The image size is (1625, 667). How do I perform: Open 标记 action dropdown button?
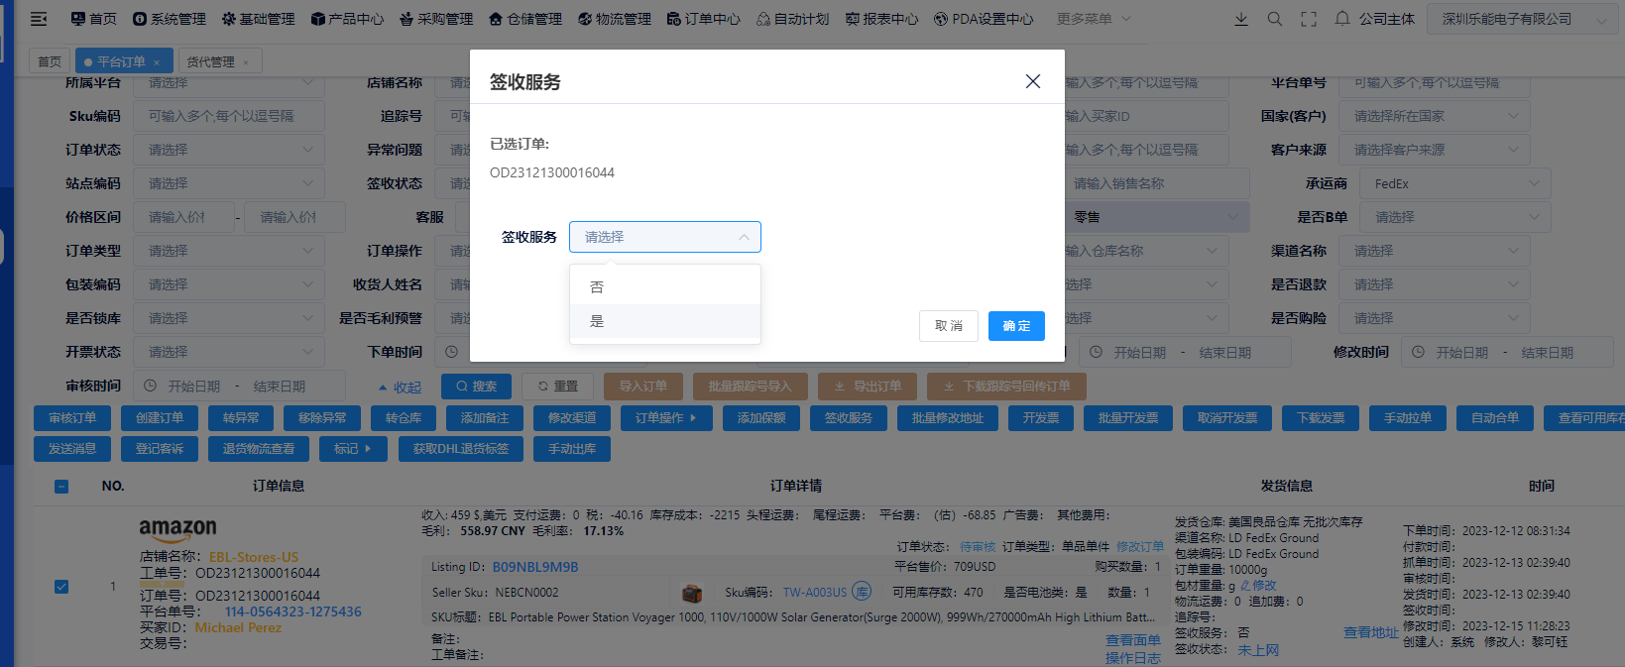[352, 449]
